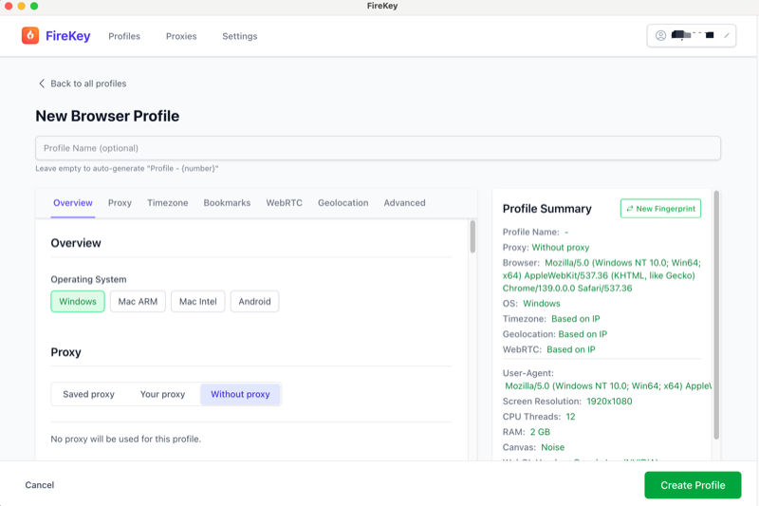Select Mac Intel operating system
This screenshot has width=759, height=506.
[x=197, y=302]
